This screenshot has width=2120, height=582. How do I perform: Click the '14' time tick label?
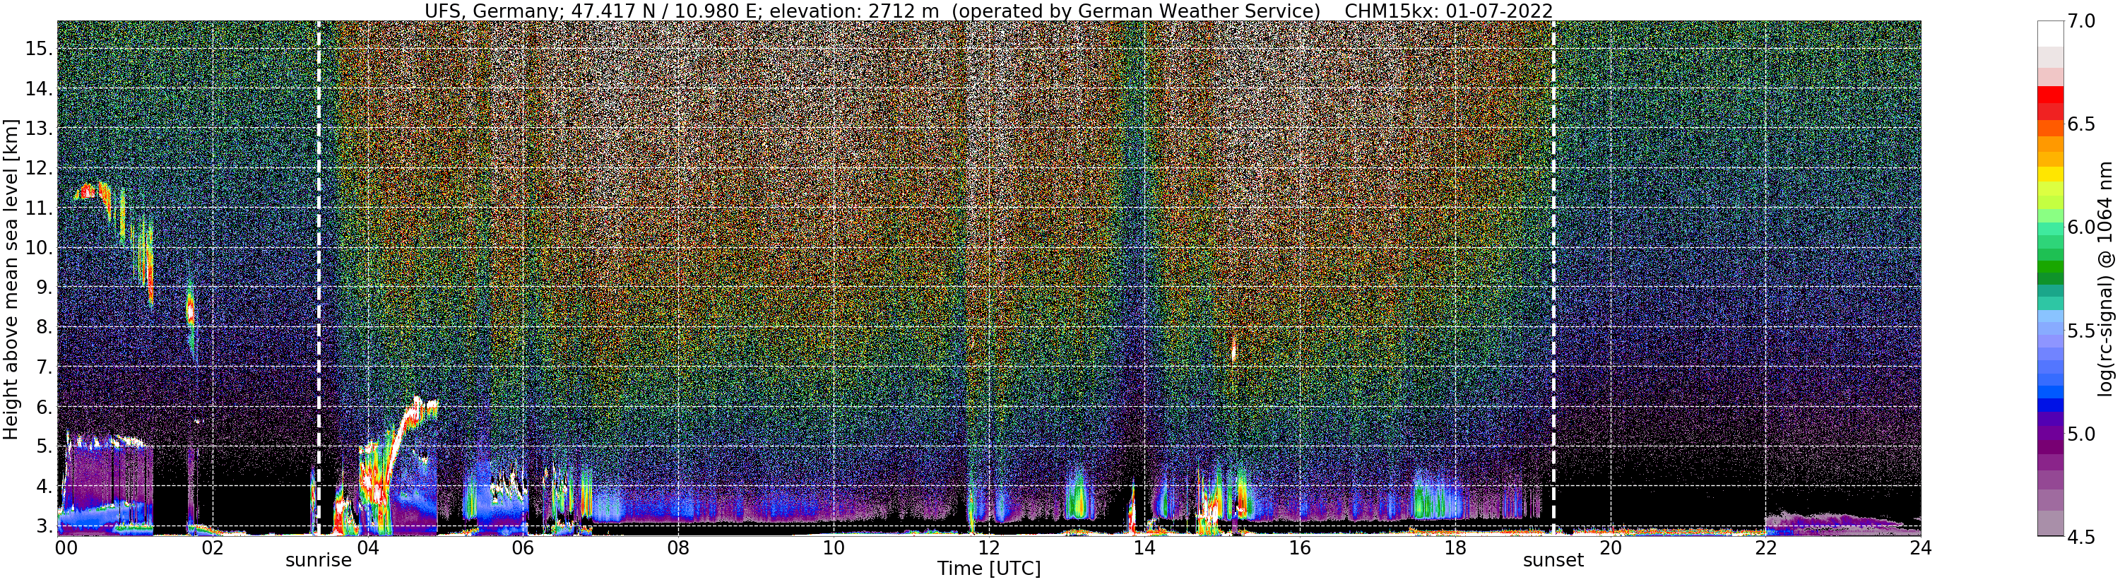point(1144,548)
